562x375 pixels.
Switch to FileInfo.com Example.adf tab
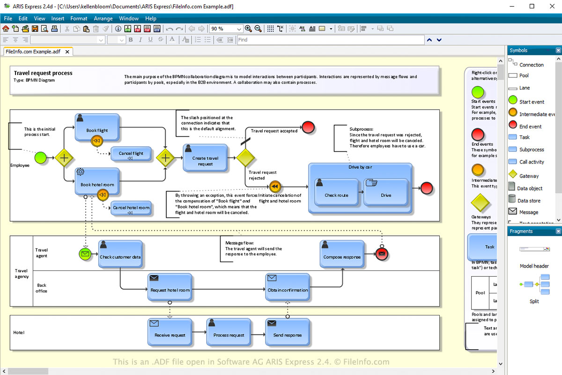pyautogui.click(x=33, y=52)
